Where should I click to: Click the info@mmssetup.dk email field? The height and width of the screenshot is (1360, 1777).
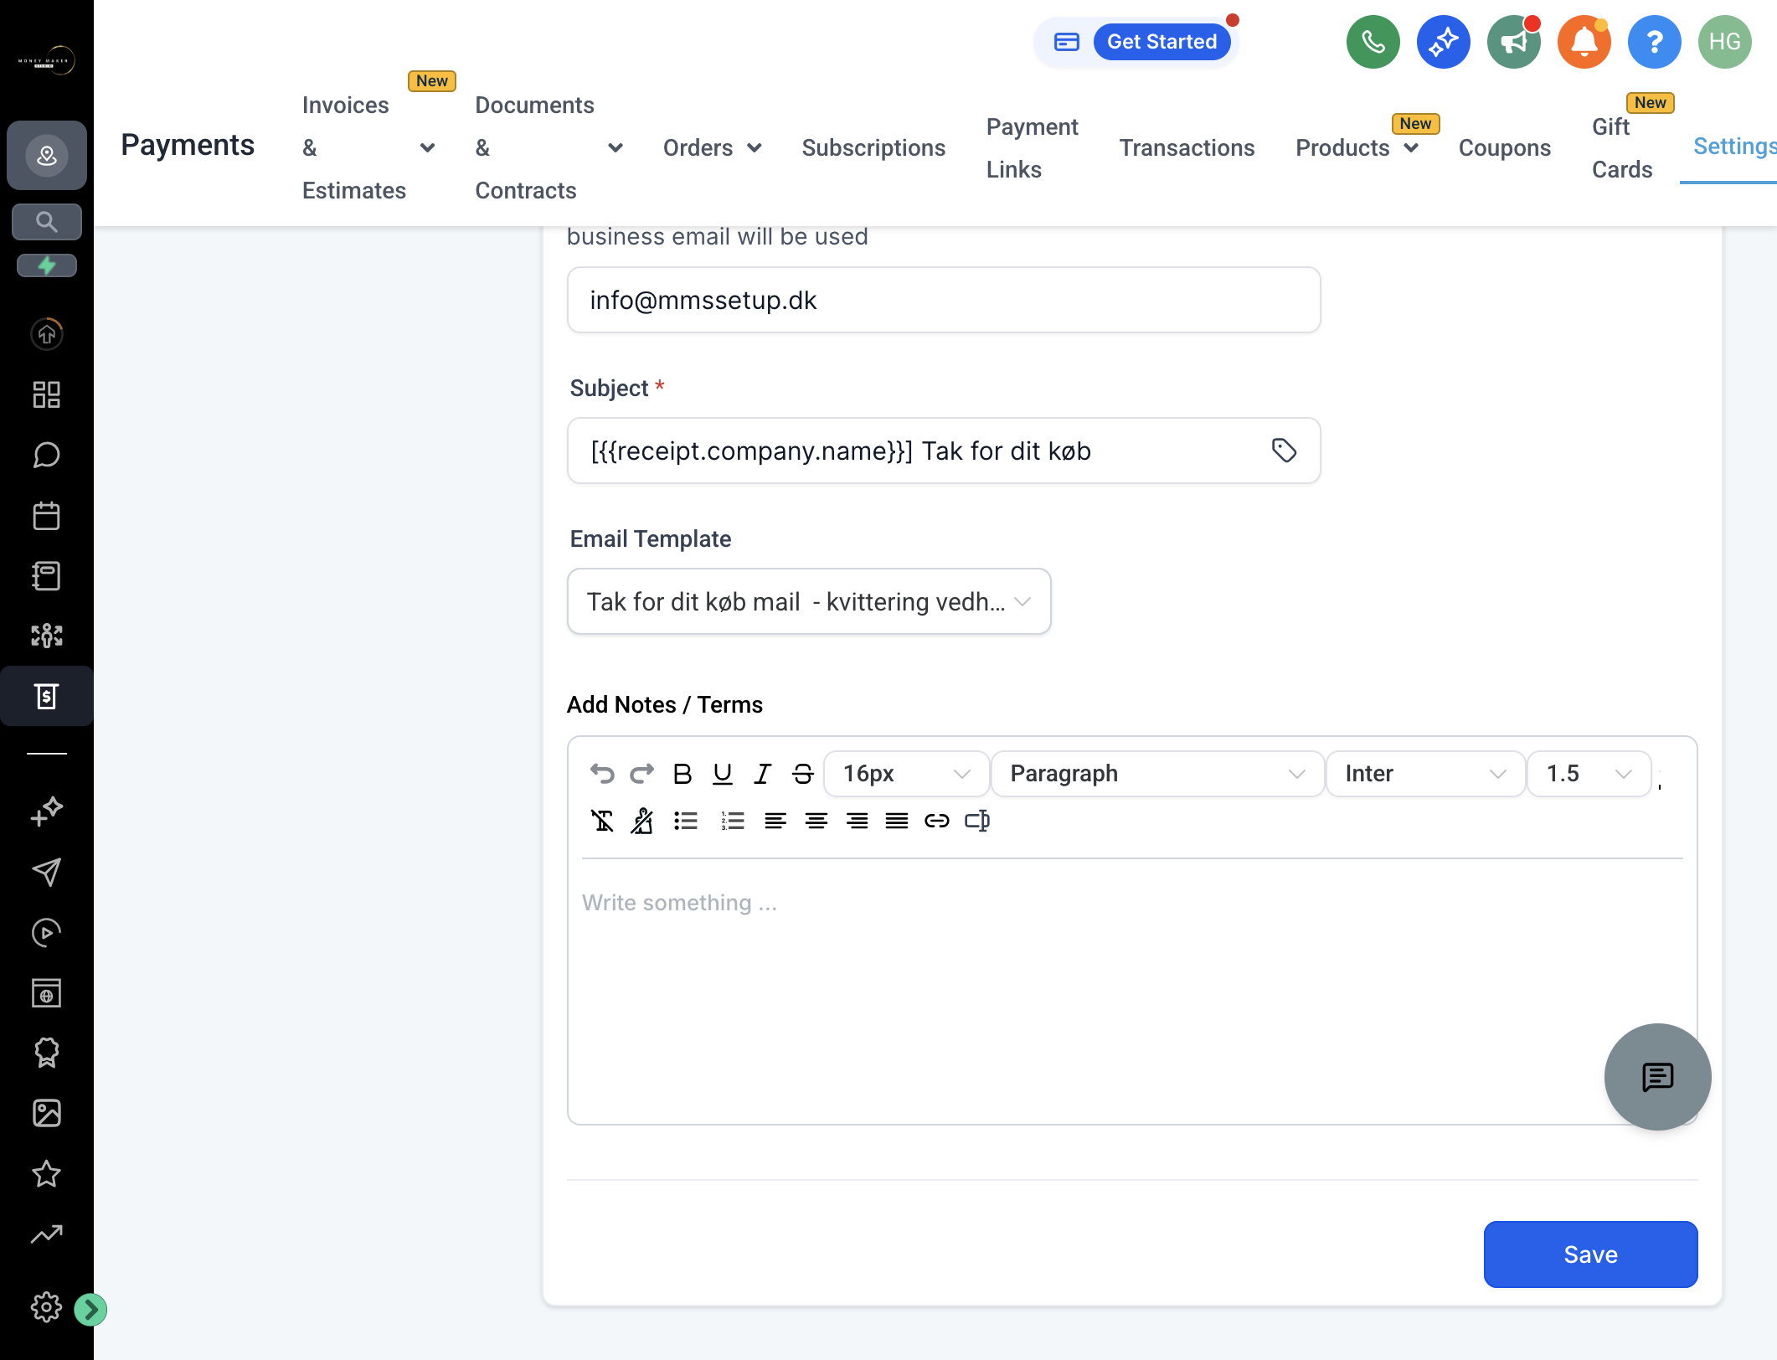tap(944, 300)
